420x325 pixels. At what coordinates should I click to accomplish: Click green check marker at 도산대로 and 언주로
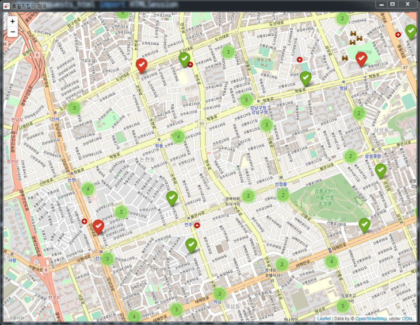(184, 59)
